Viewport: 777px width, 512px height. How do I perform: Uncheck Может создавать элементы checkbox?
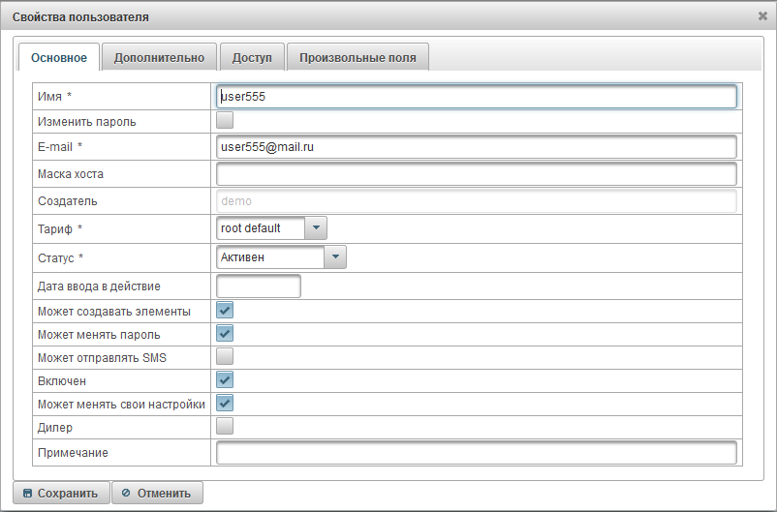click(225, 311)
